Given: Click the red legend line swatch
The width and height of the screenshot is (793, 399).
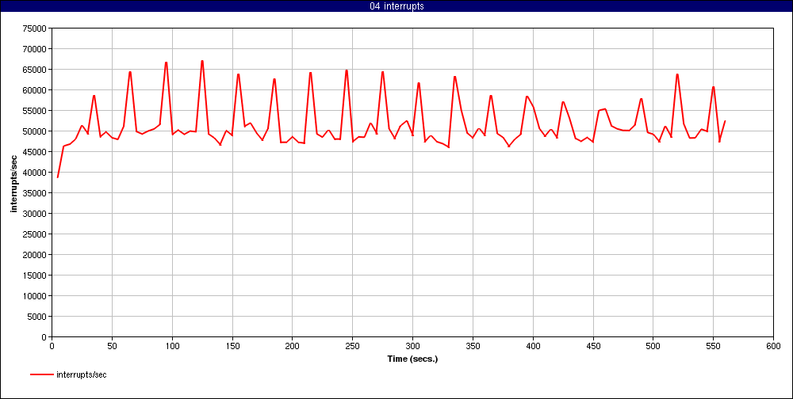Looking at the screenshot, I should [x=42, y=374].
